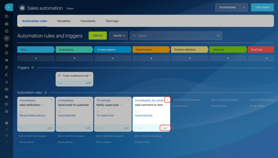Viewport: 278px width, 158px height.
Task: Open the SALES pipeline dropdown
Action: [118, 36]
